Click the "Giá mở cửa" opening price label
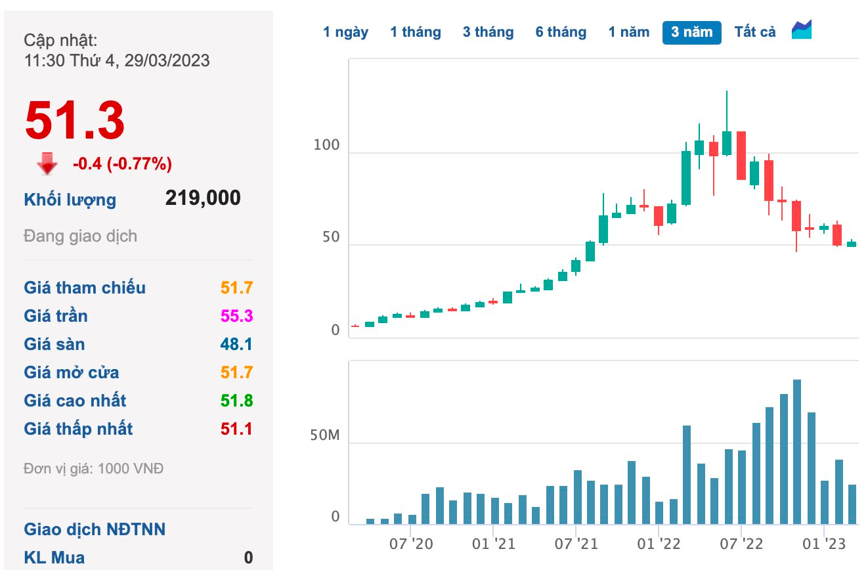This screenshot has width=868, height=570. pyautogui.click(x=72, y=372)
